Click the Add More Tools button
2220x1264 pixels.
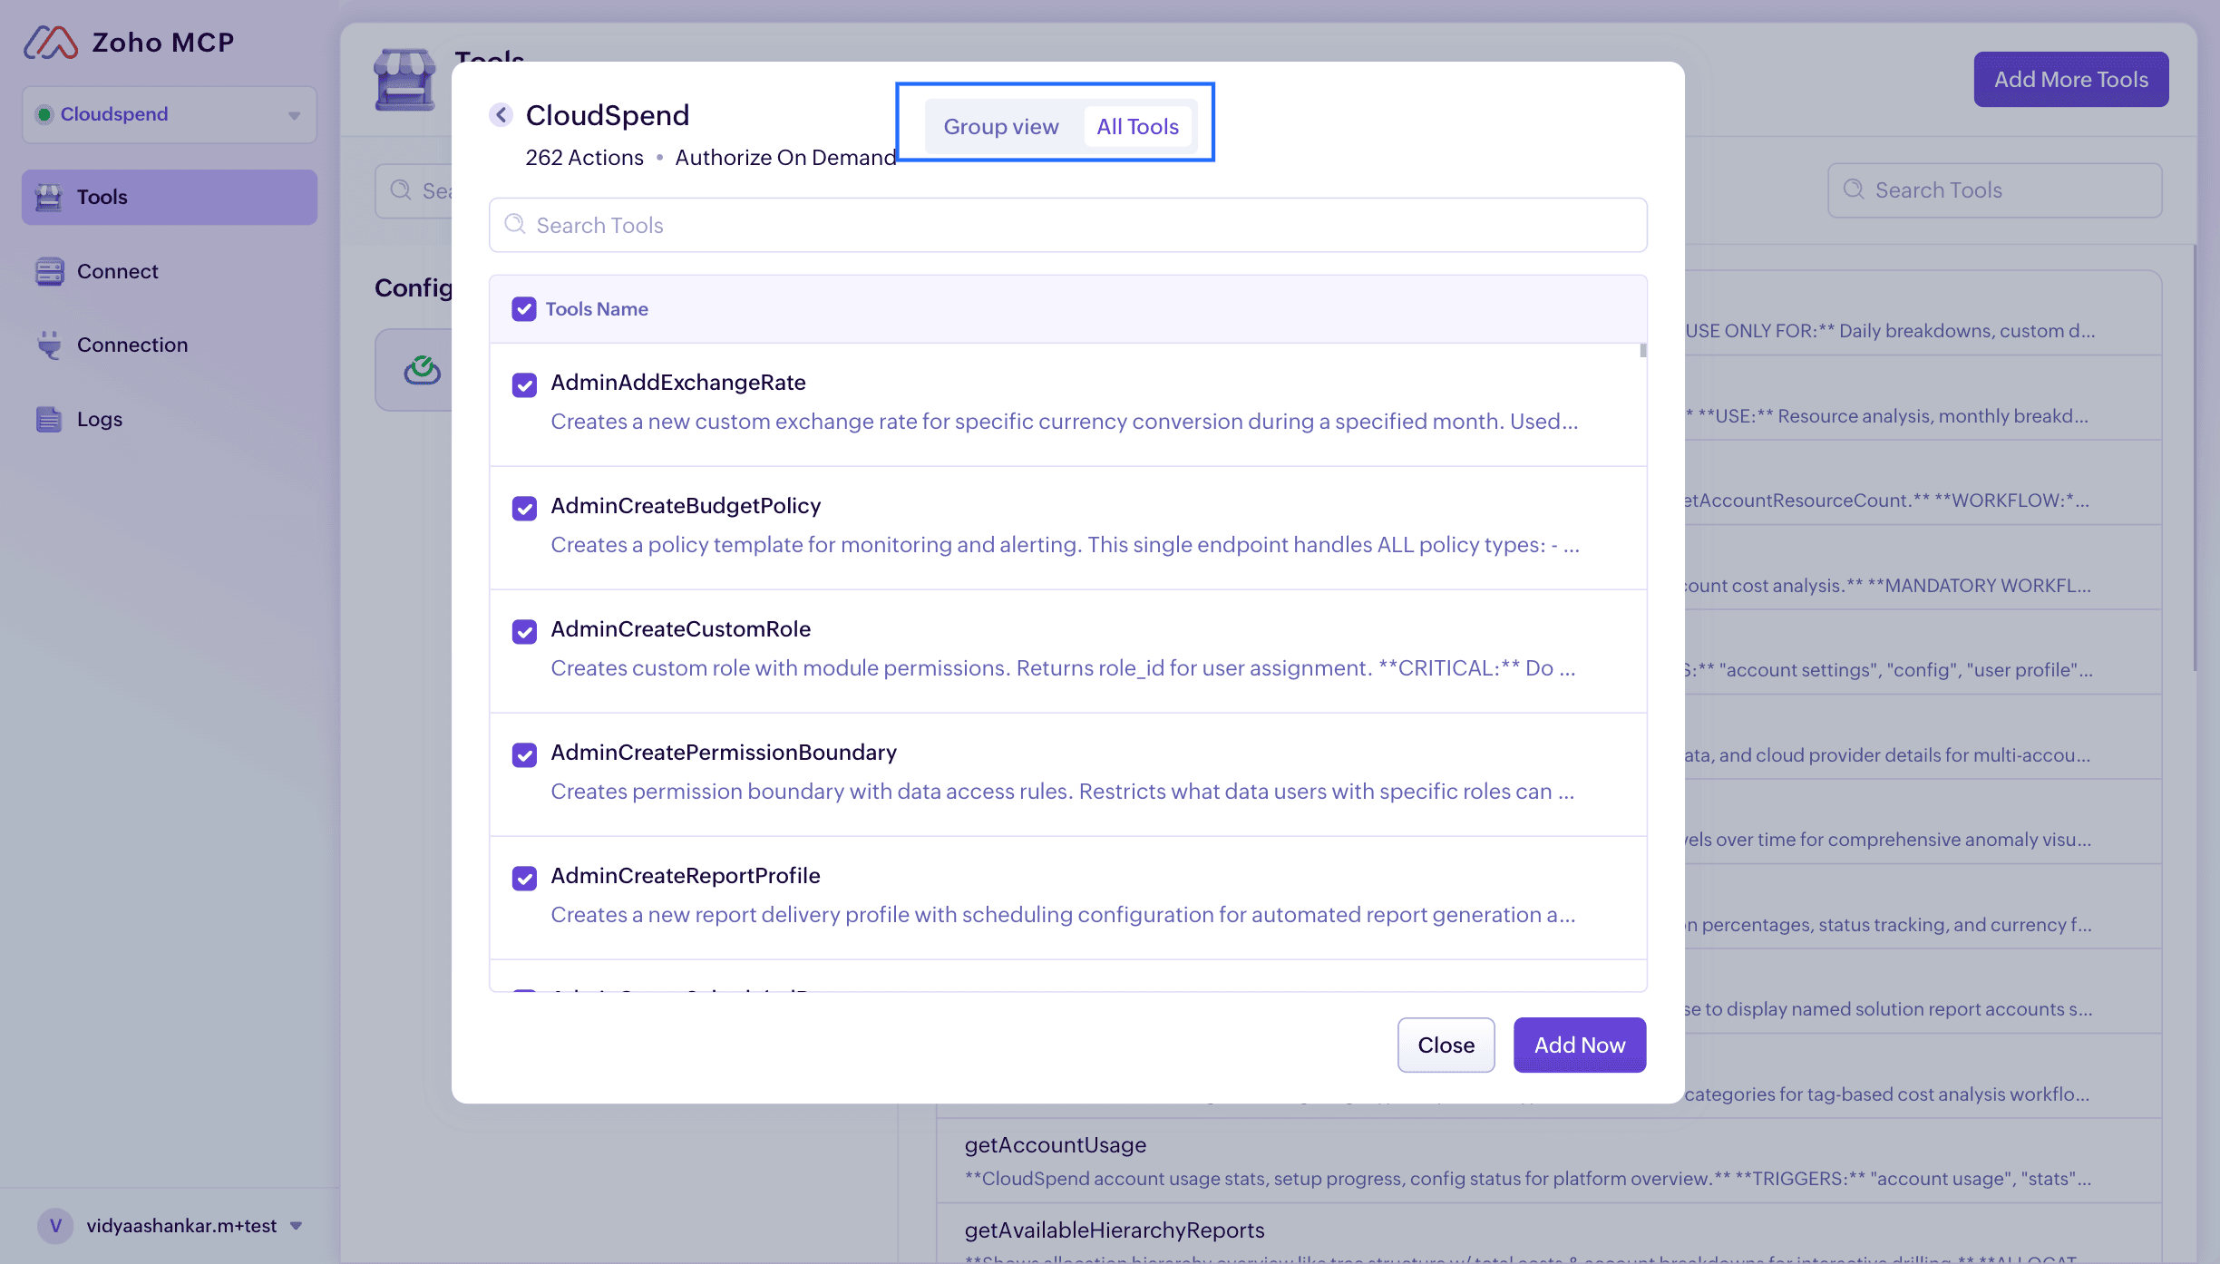click(2071, 79)
